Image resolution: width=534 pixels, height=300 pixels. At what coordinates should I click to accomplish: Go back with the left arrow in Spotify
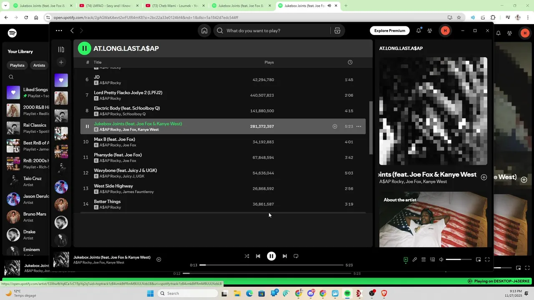[x=72, y=30]
